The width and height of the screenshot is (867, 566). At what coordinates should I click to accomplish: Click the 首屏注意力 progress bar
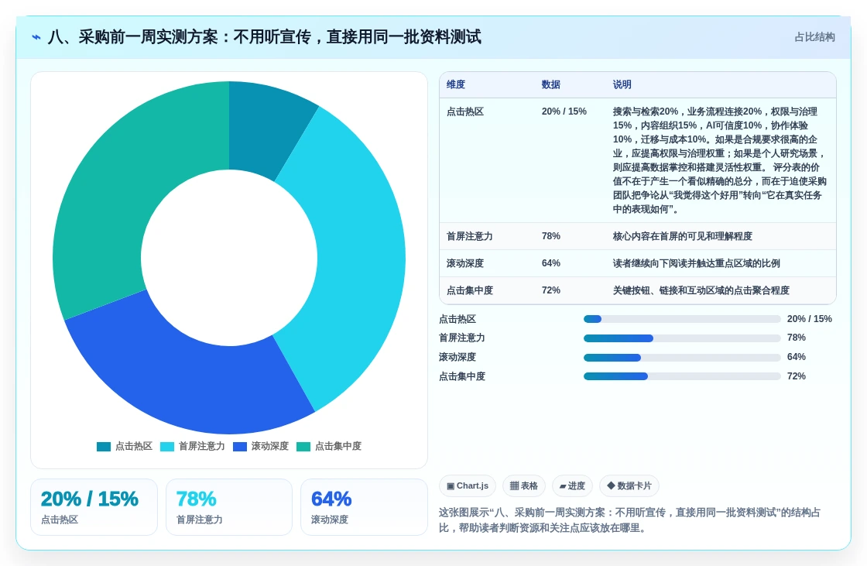click(682, 338)
